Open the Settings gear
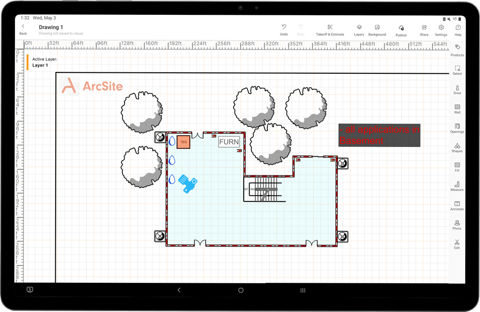The width and height of the screenshot is (480, 312). [441, 30]
